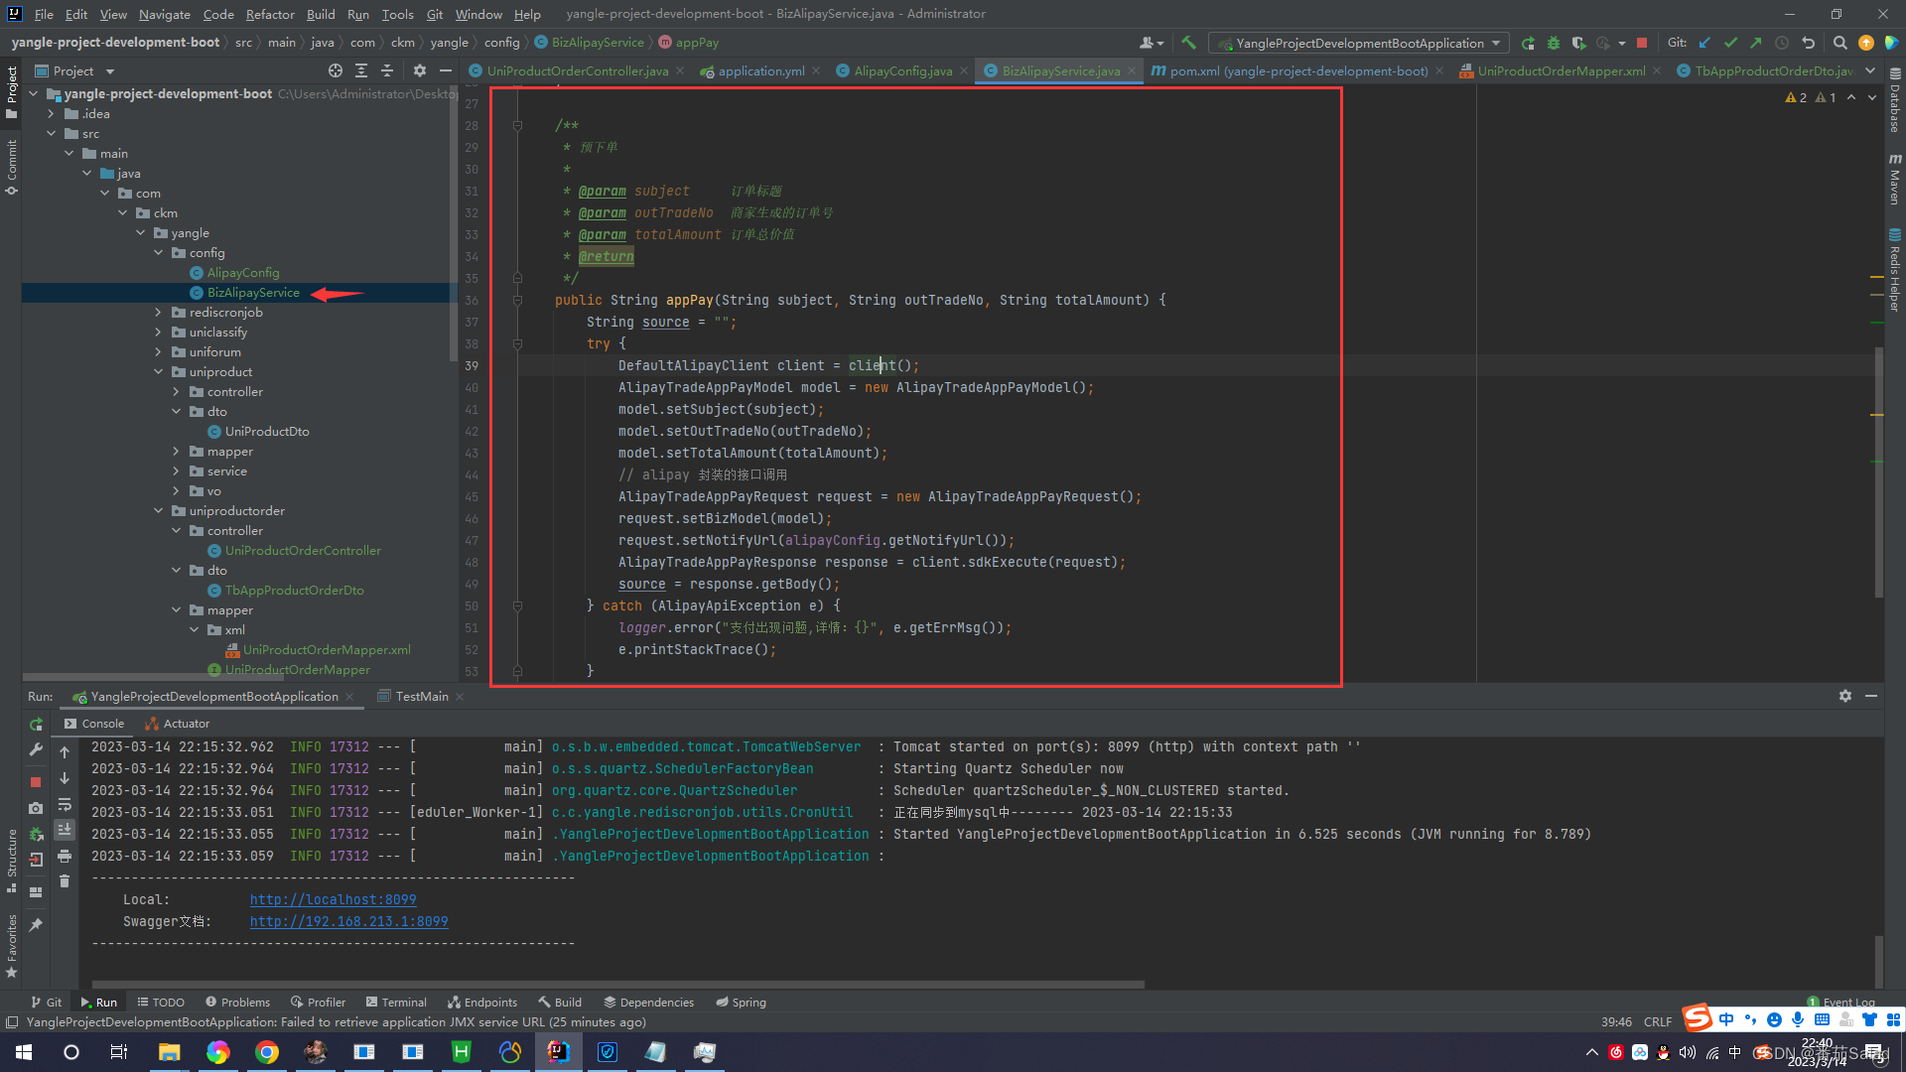Switch to TestMain run tab
Viewport: 1906px width, 1072px height.
tap(421, 696)
